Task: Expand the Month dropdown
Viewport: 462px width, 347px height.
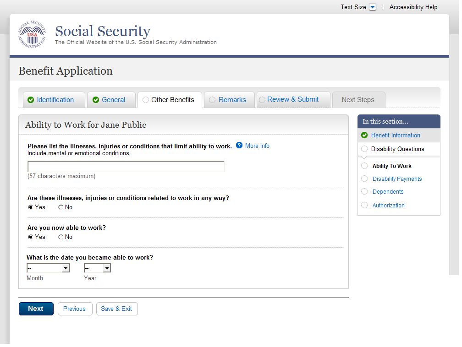Action: pos(66,268)
